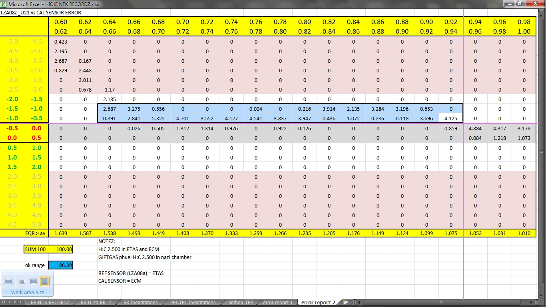
Task: Jump to last sheet tab arrow
Action: pos(21,303)
